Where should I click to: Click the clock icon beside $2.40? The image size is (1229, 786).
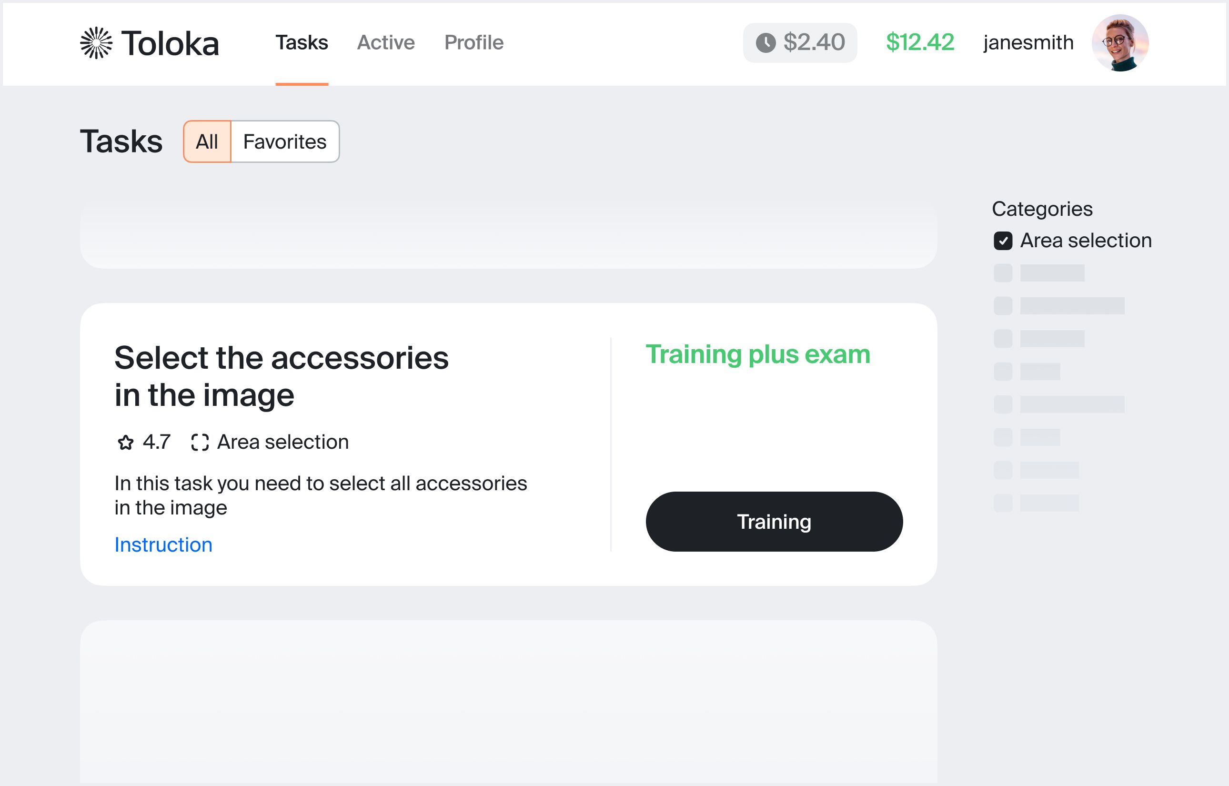click(x=766, y=43)
